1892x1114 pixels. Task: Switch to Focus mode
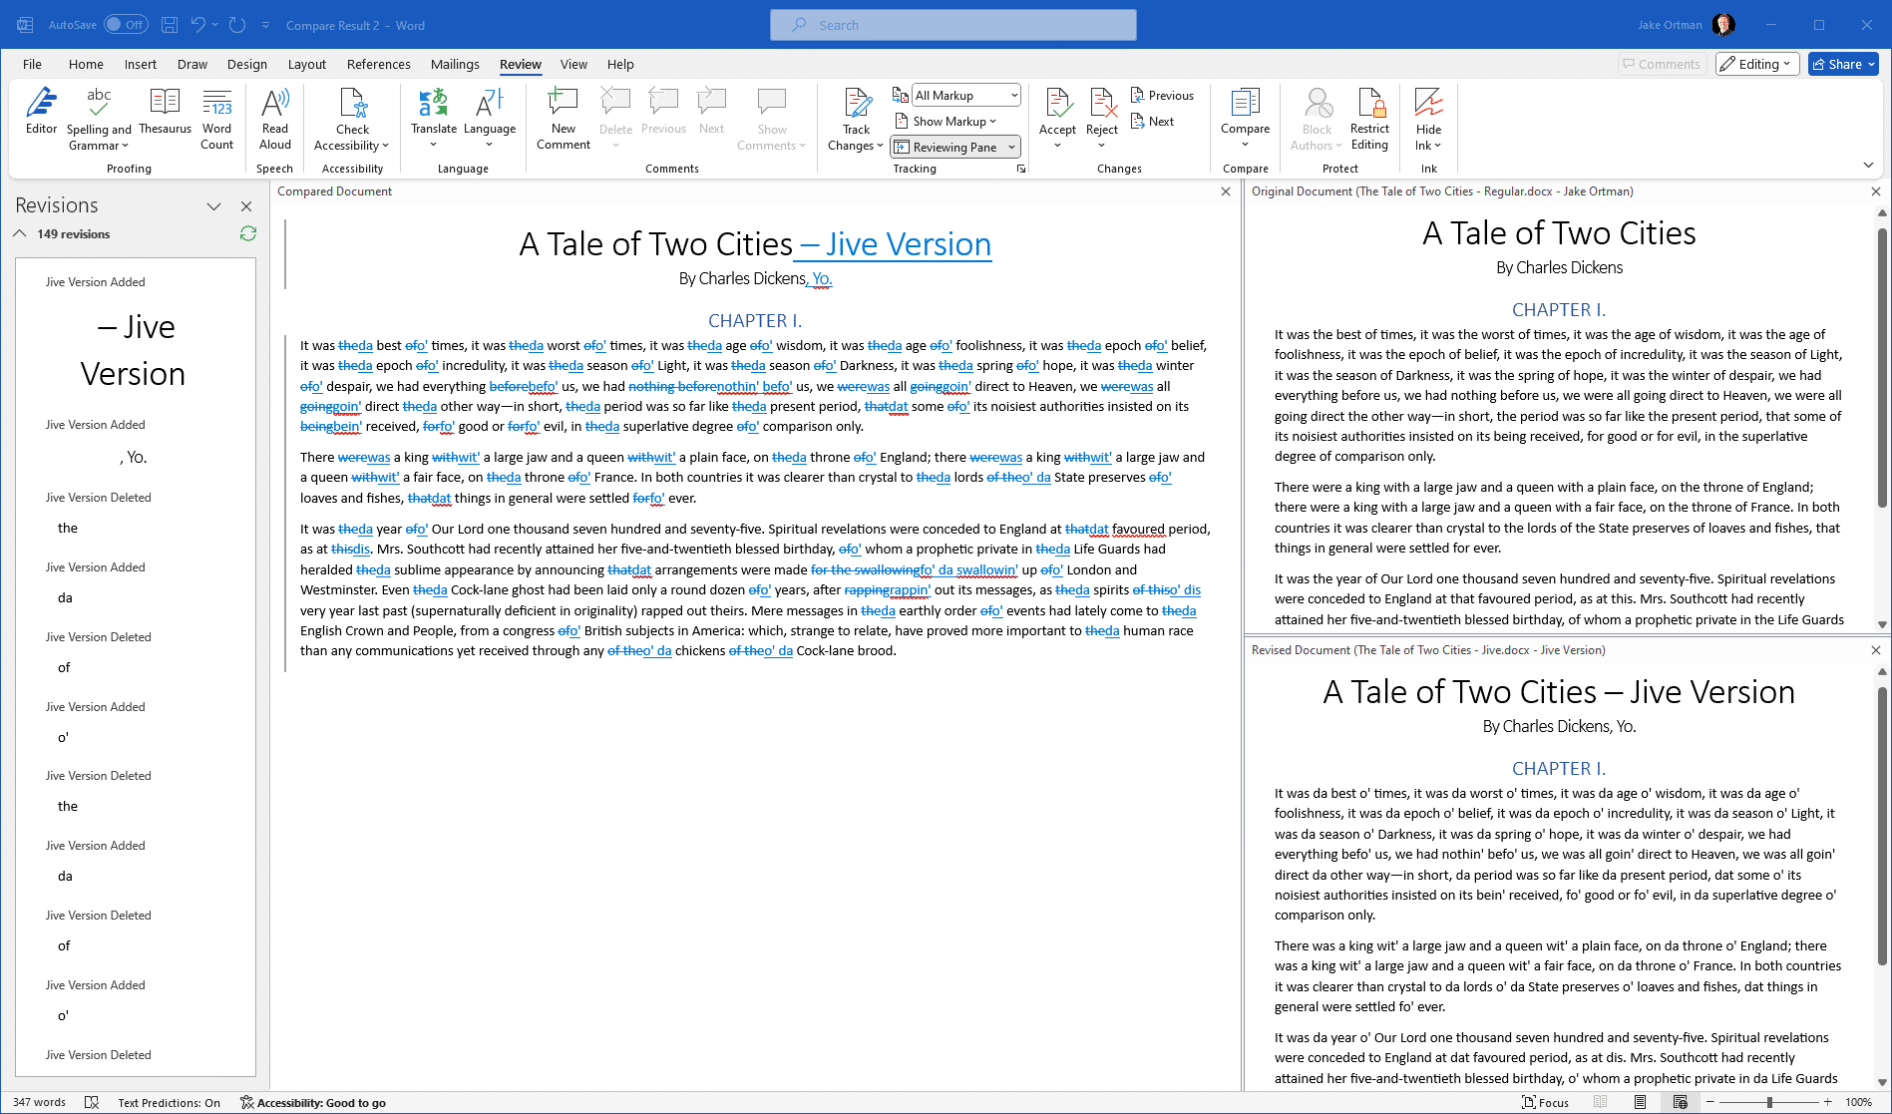(x=1545, y=1102)
